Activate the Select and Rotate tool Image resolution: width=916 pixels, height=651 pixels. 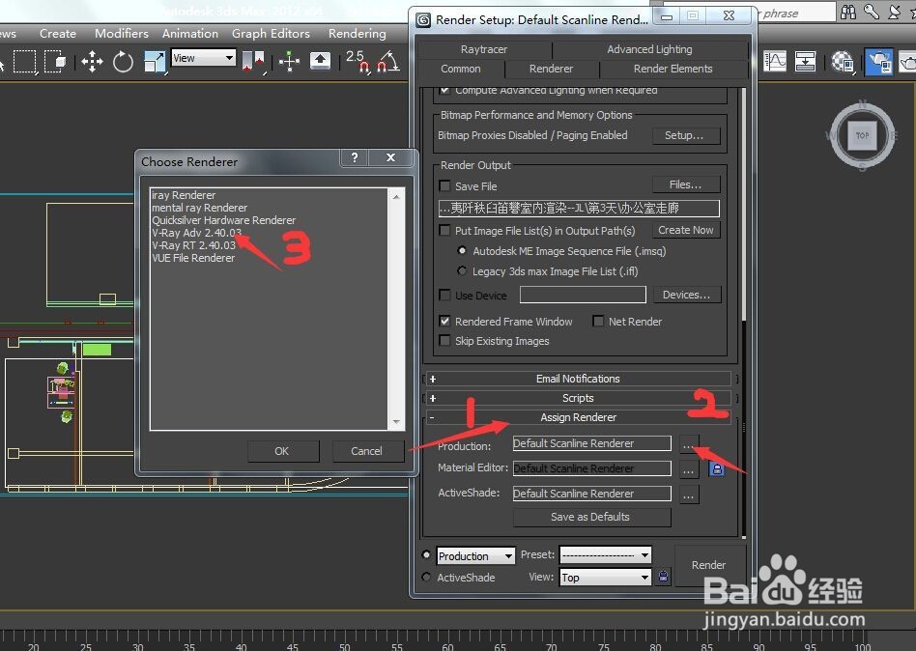click(x=123, y=61)
